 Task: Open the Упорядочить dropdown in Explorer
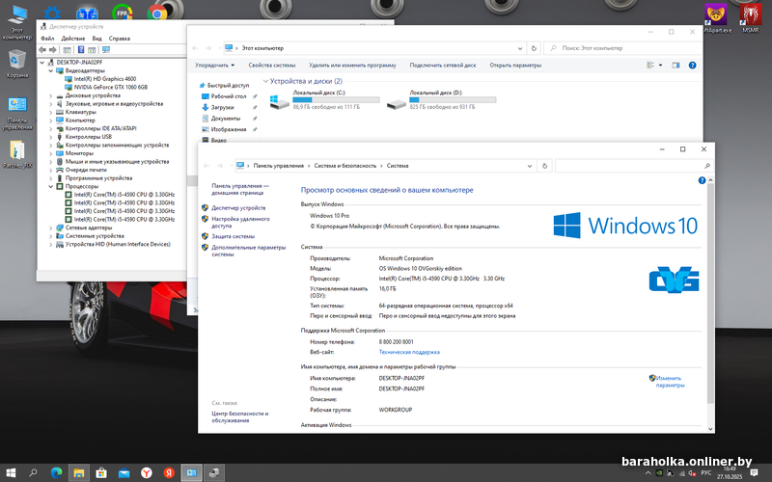coord(214,66)
